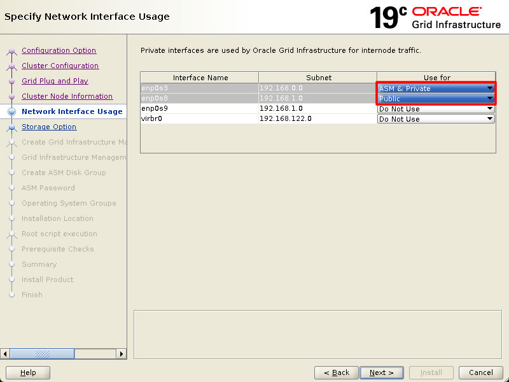The height and width of the screenshot is (382, 509).
Task: Select the enp0s9 interface name cell
Action: point(200,108)
